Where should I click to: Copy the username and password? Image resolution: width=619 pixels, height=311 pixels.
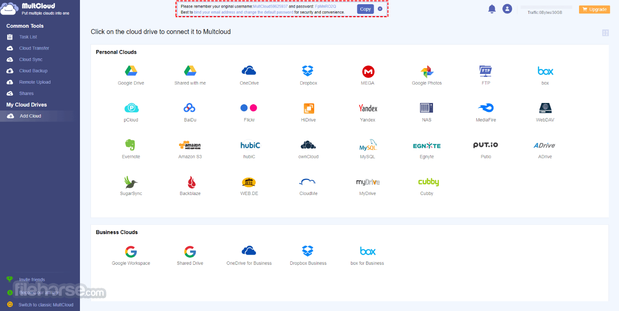[x=365, y=9]
